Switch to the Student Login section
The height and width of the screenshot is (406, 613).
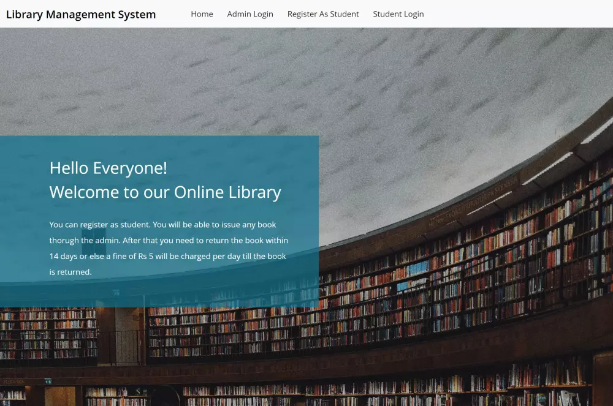[398, 13]
